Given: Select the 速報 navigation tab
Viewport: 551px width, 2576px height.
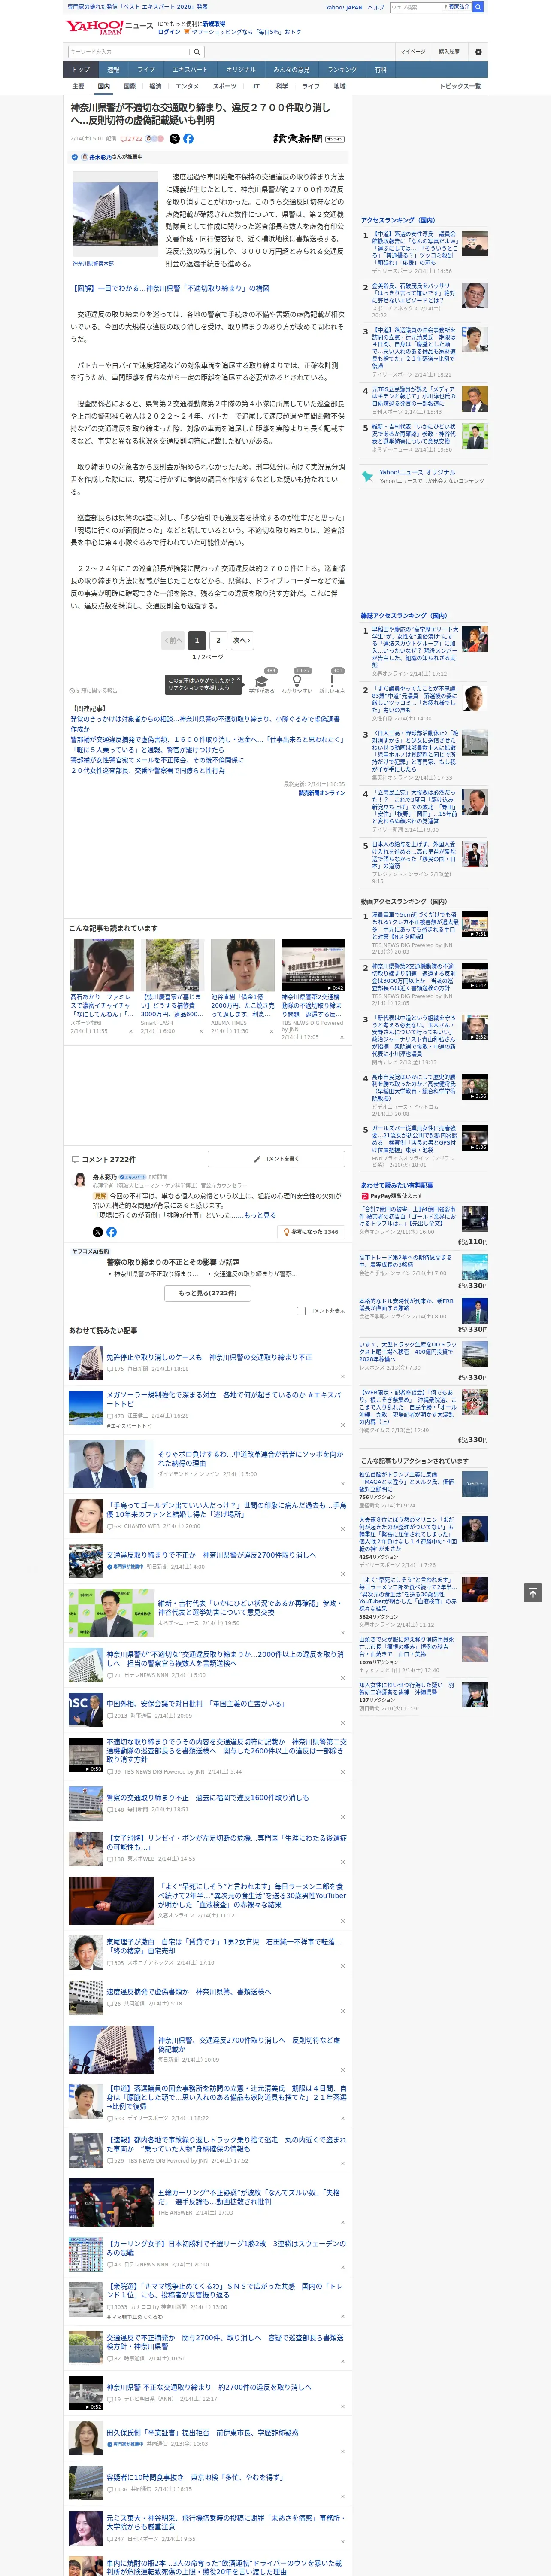Looking at the screenshot, I should (113, 70).
